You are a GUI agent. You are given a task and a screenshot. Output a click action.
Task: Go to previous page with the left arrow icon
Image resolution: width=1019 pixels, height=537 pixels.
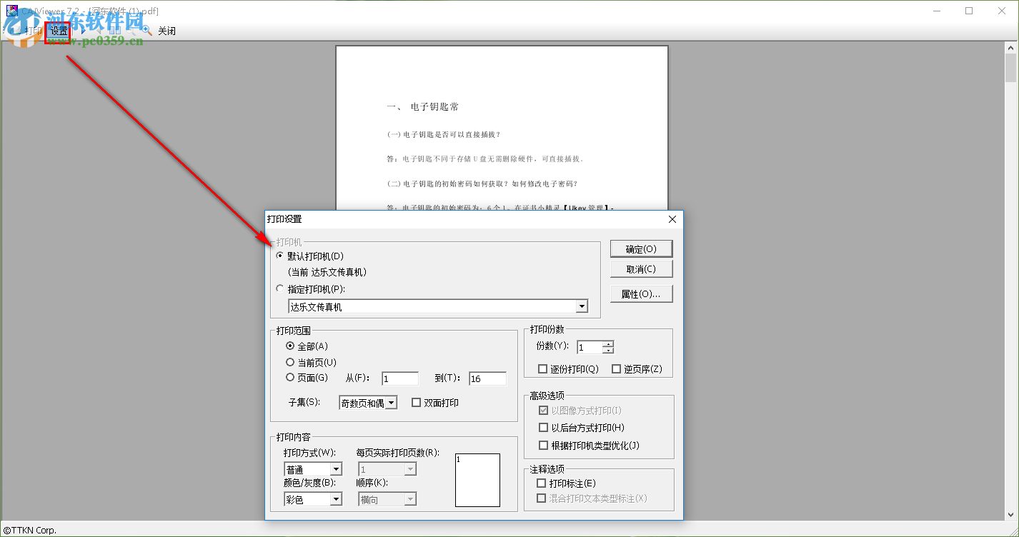pyautogui.click(x=99, y=31)
